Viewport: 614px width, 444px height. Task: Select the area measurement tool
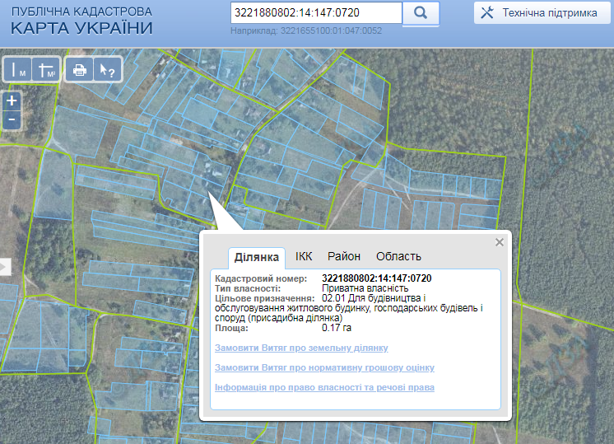pyautogui.click(x=47, y=70)
